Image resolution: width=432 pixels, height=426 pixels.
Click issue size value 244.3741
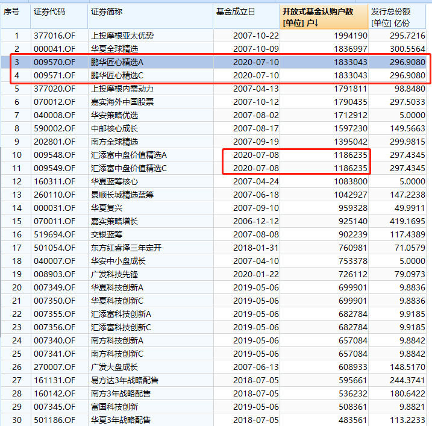[407, 380]
